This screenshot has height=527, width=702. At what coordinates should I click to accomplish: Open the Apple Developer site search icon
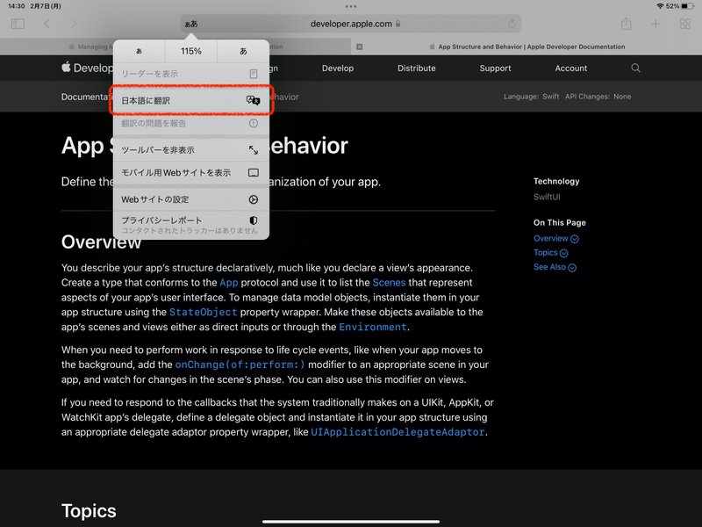coord(635,69)
